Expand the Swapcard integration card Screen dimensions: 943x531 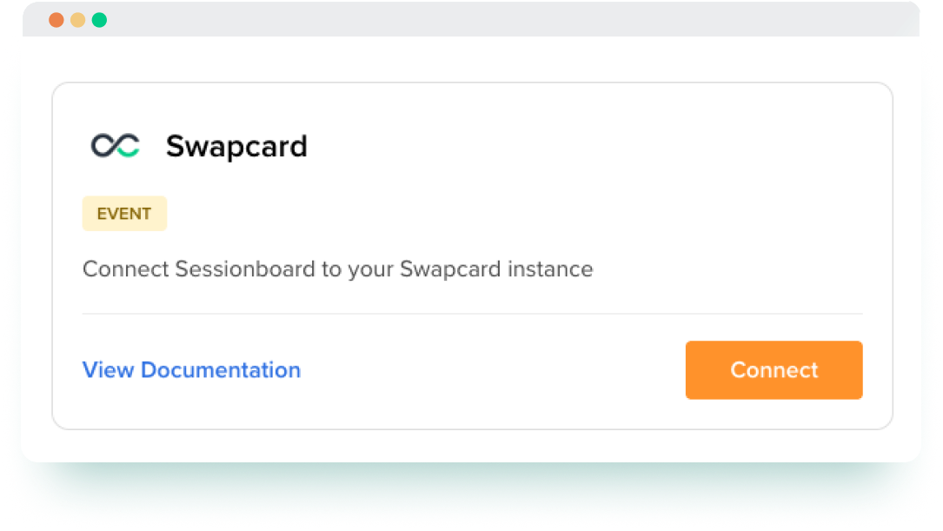click(472, 255)
